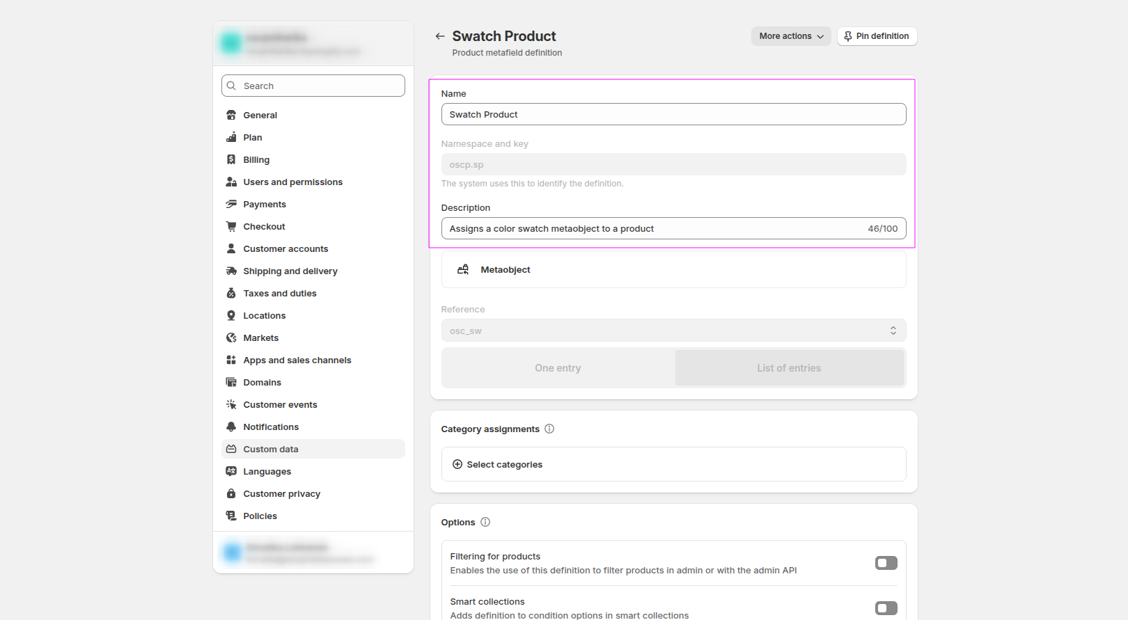The height and width of the screenshot is (620, 1128).
Task: Click the Metaobject type icon
Action: 462,269
